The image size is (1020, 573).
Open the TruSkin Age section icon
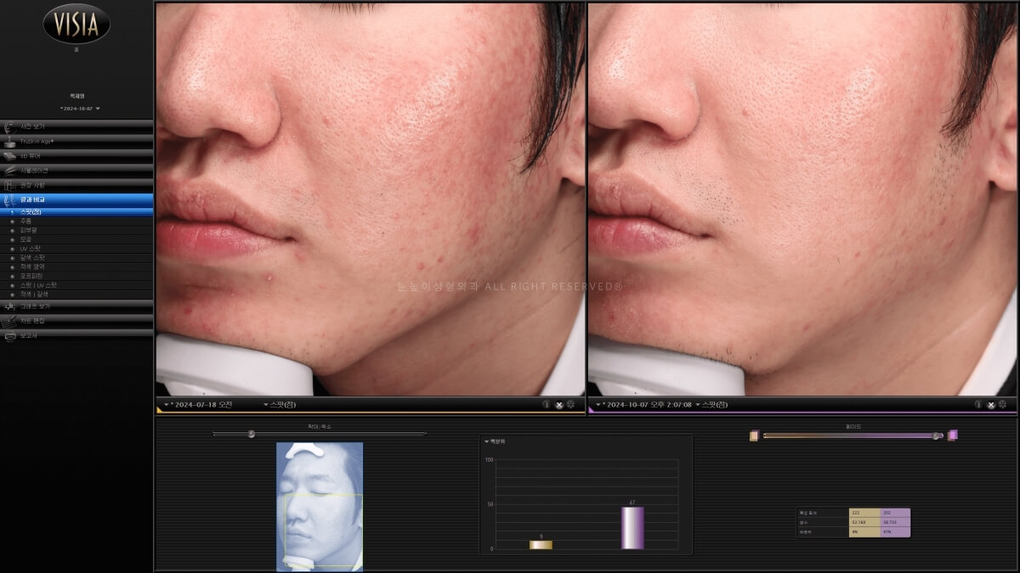click(x=10, y=141)
